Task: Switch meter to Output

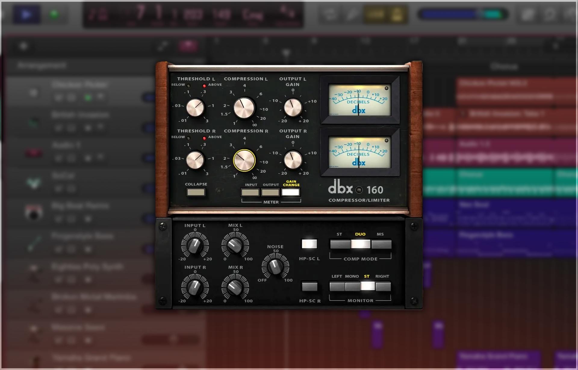Action: pyautogui.click(x=270, y=192)
